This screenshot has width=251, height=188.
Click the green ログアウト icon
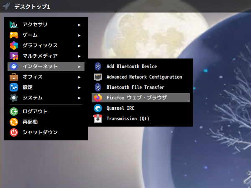(x=14, y=112)
